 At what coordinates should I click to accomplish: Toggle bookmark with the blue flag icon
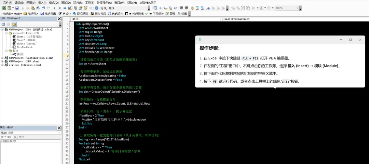[208, 8]
